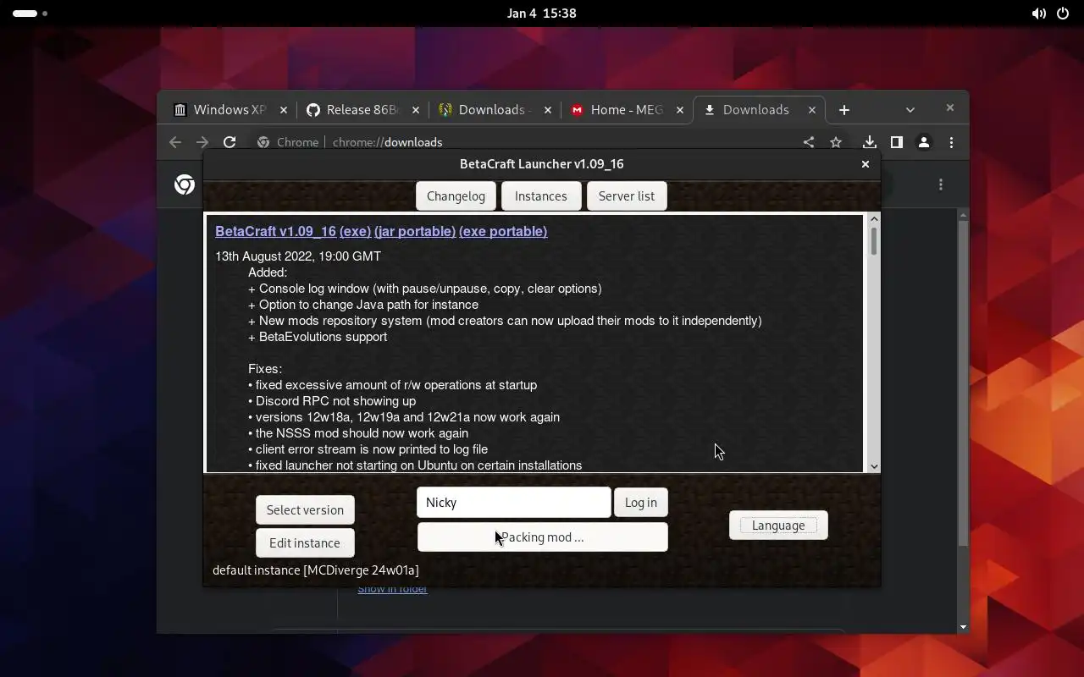Open the Chrome downloads tray icon
This screenshot has width=1084, height=677.
point(869,142)
